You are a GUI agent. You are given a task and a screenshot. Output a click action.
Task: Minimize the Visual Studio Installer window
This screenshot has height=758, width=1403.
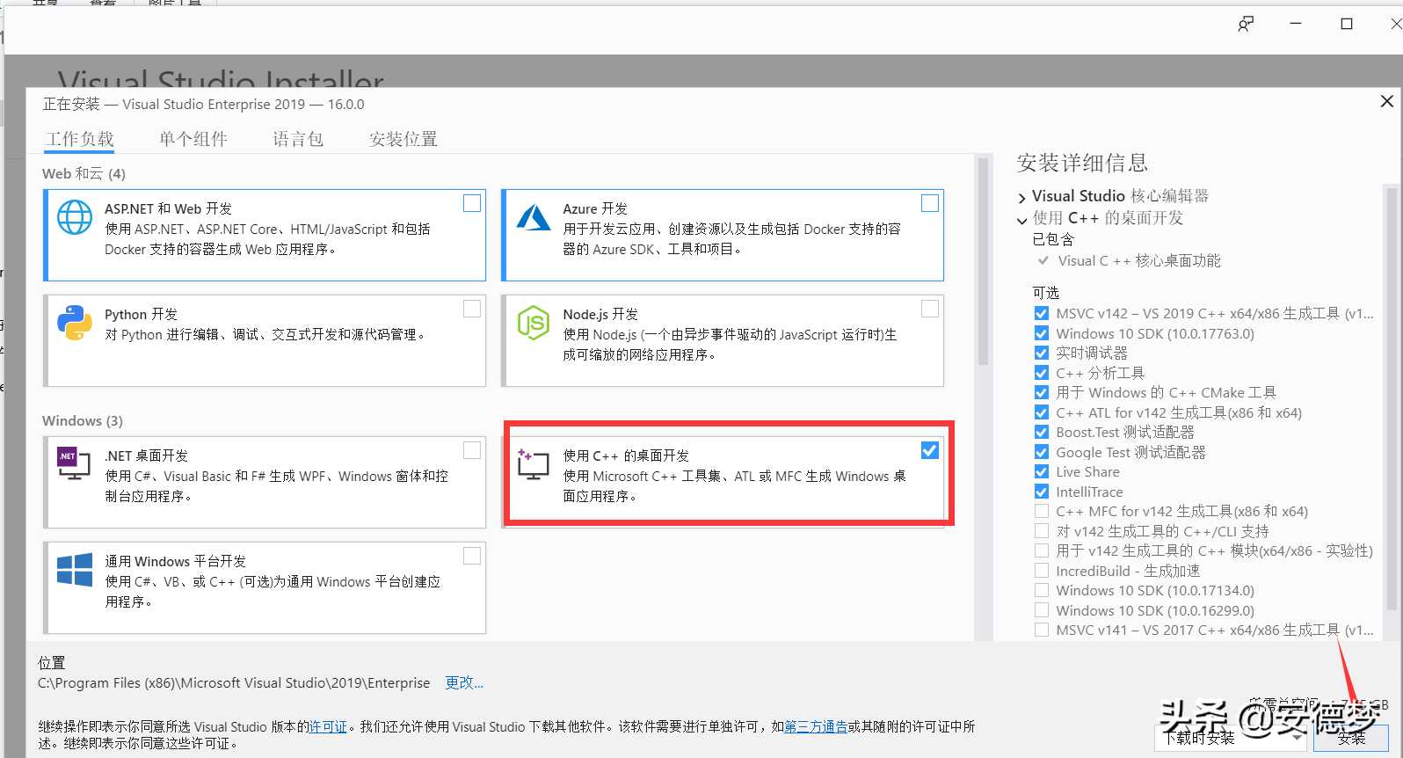point(1296,24)
